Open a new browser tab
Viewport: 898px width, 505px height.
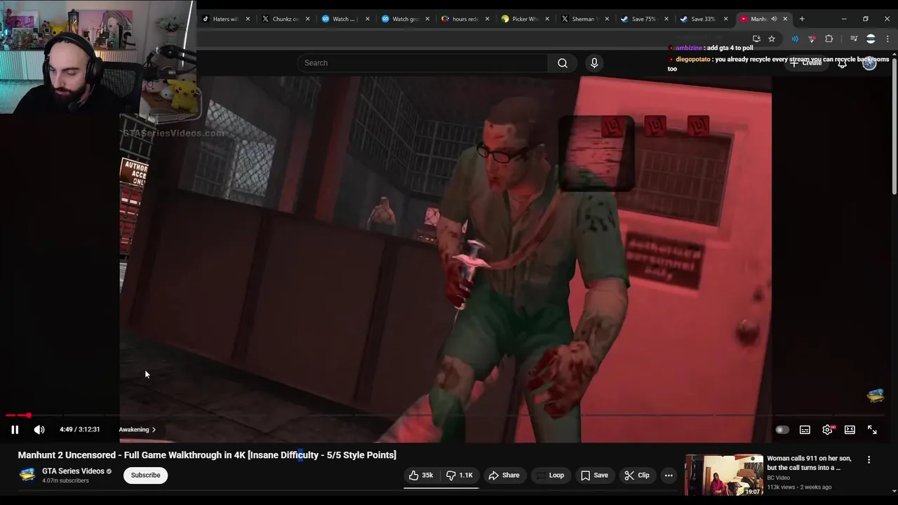pos(802,19)
